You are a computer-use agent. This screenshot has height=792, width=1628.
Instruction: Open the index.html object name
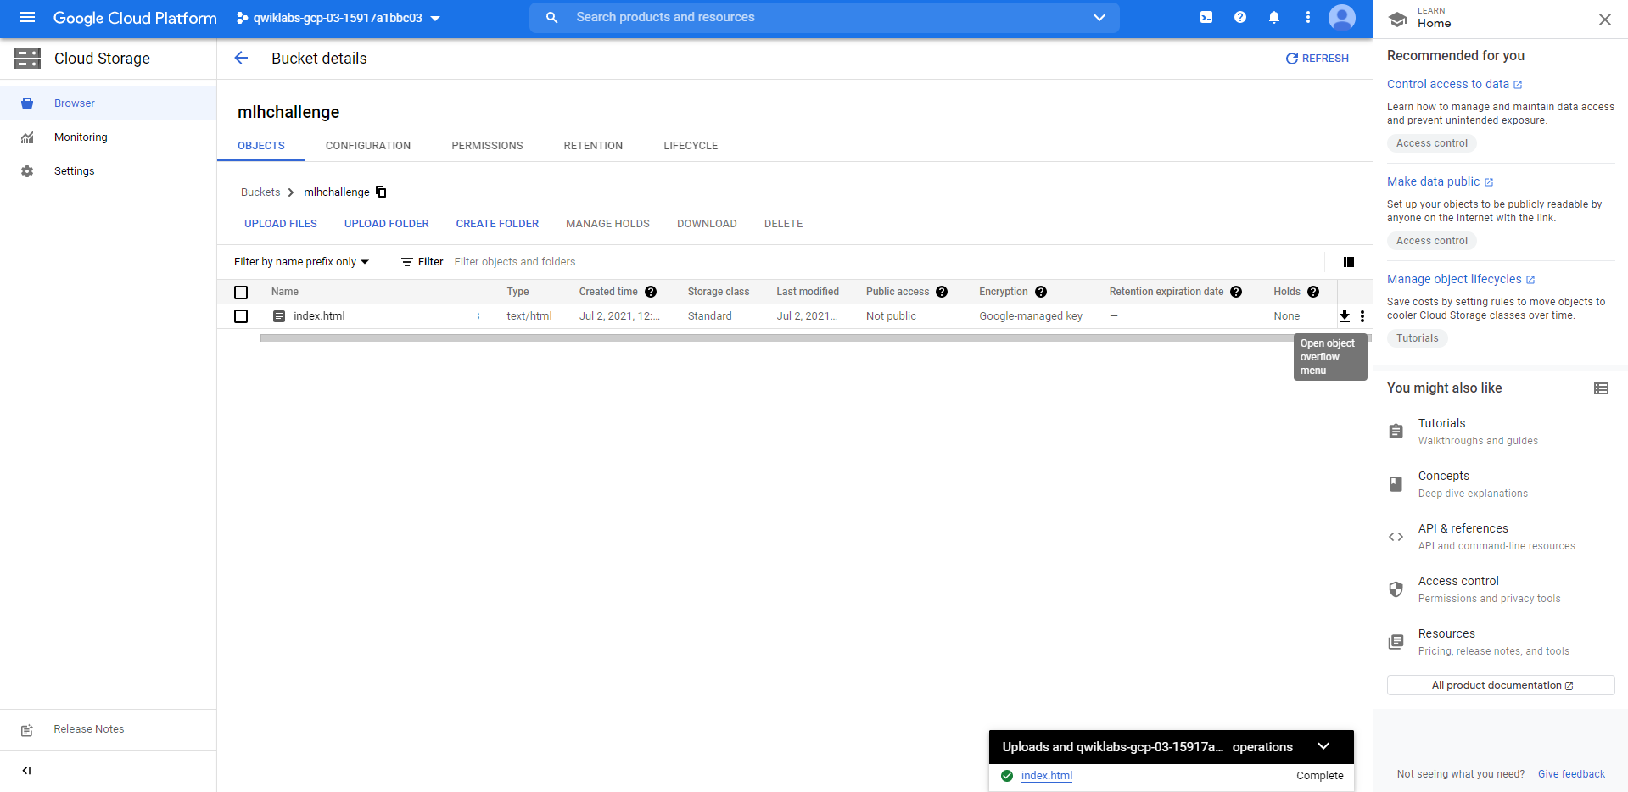[x=319, y=316]
